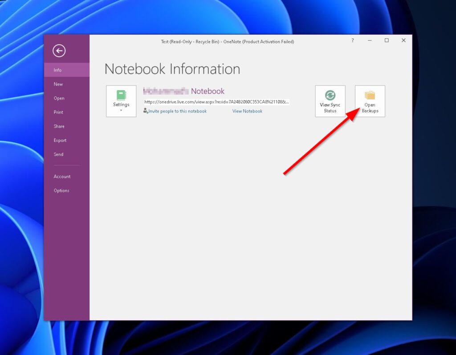Choose Send from the sidebar
This screenshot has width=456, height=355.
pyautogui.click(x=58, y=154)
